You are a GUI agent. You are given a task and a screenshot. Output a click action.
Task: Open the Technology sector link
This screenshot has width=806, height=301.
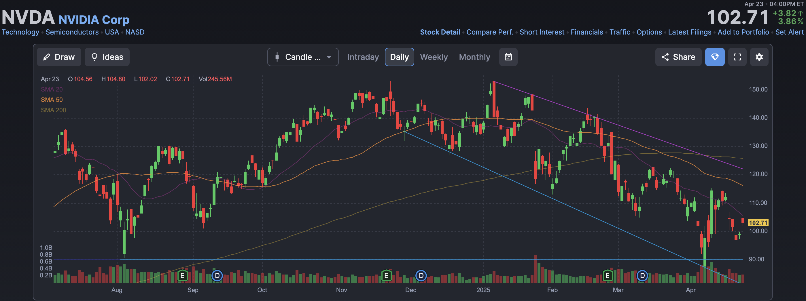click(x=20, y=32)
